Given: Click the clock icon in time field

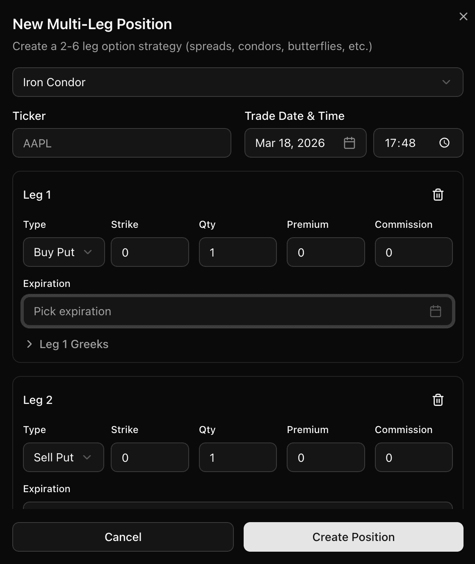Looking at the screenshot, I should (444, 143).
